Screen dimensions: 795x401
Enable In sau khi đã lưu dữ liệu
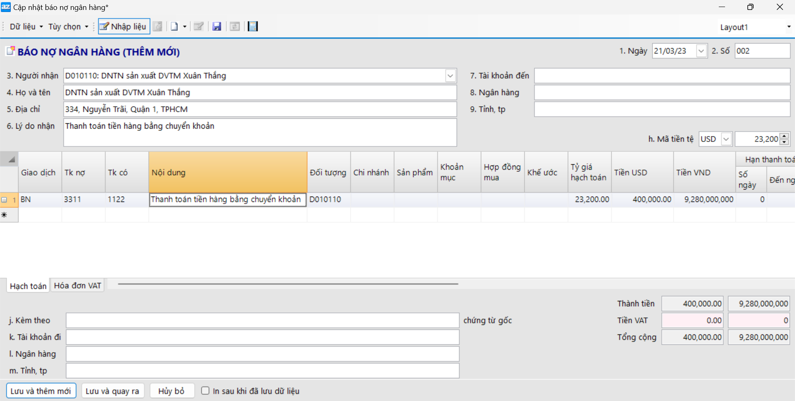coord(205,391)
